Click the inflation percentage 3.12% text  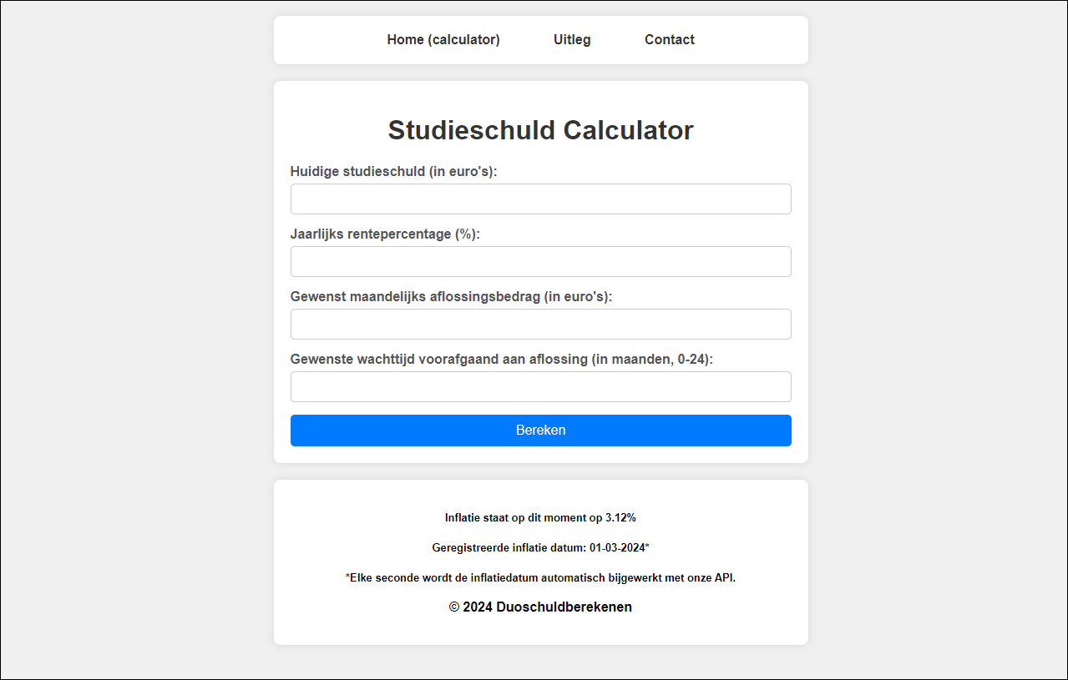click(x=620, y=518)
